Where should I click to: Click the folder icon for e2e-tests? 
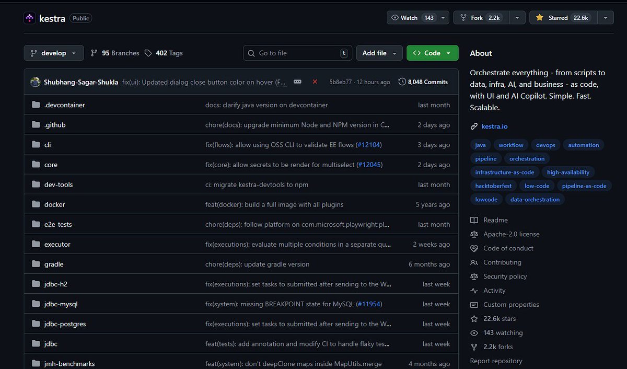point(36,224)
